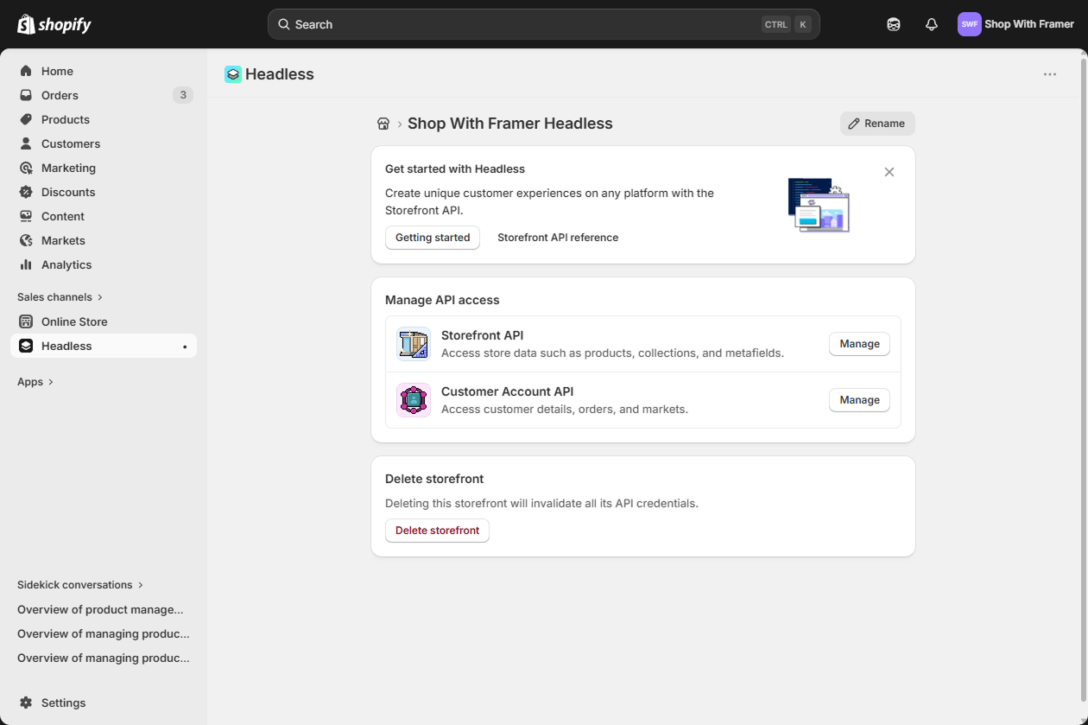Open Content in sidebar

[x=104, y=216]
